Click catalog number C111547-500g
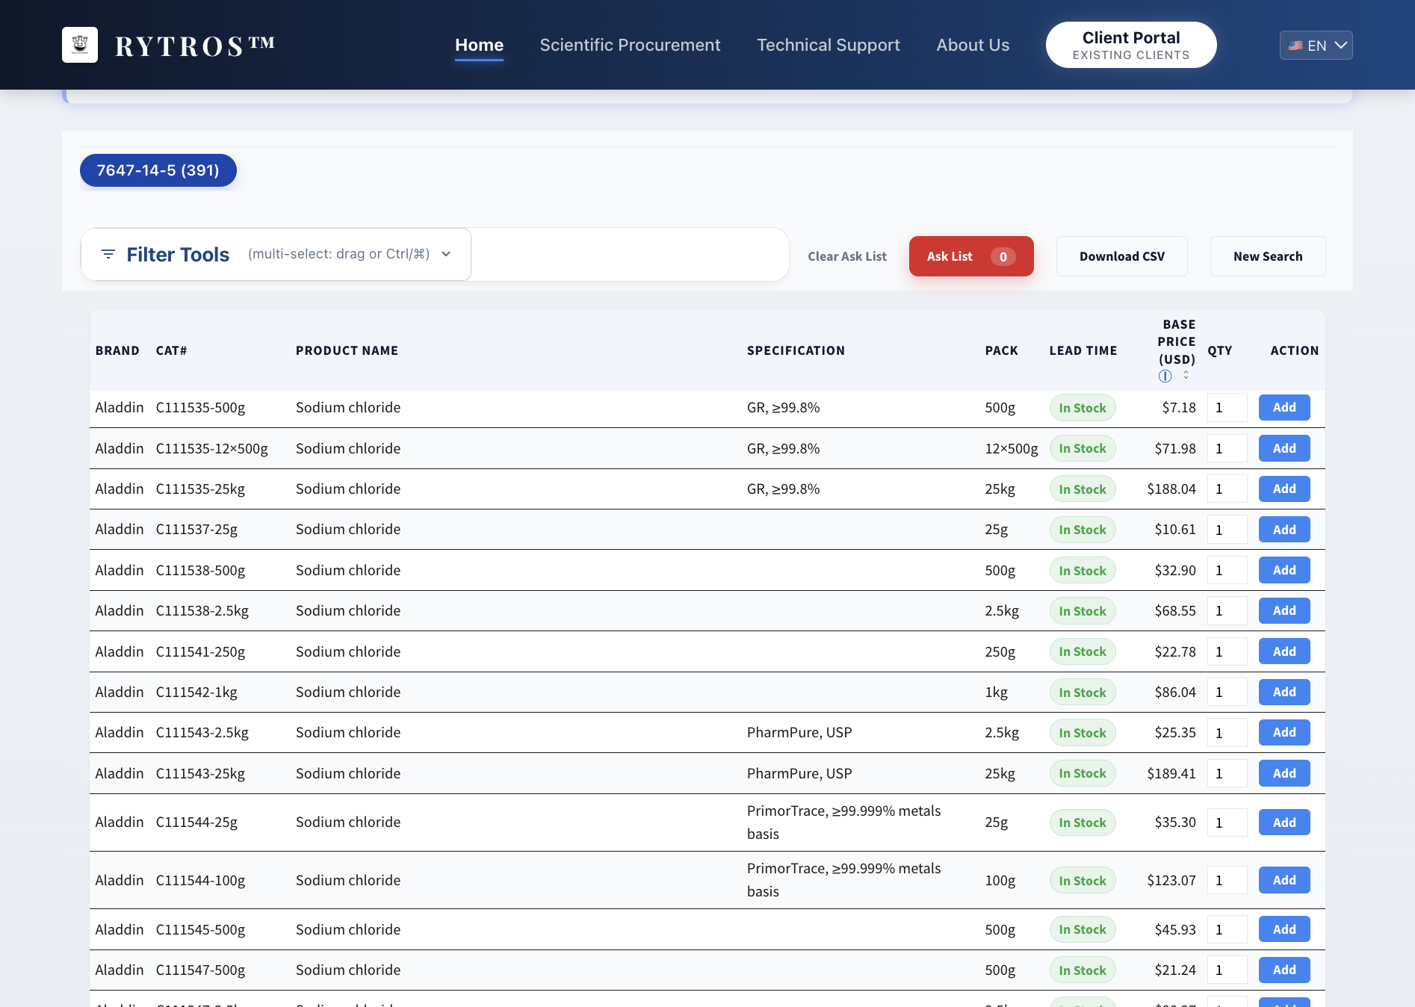The width and height of the screenshot is (1415, 1007). (200, 970)
